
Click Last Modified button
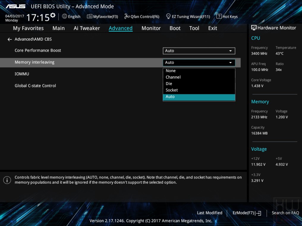pos(210,213)
